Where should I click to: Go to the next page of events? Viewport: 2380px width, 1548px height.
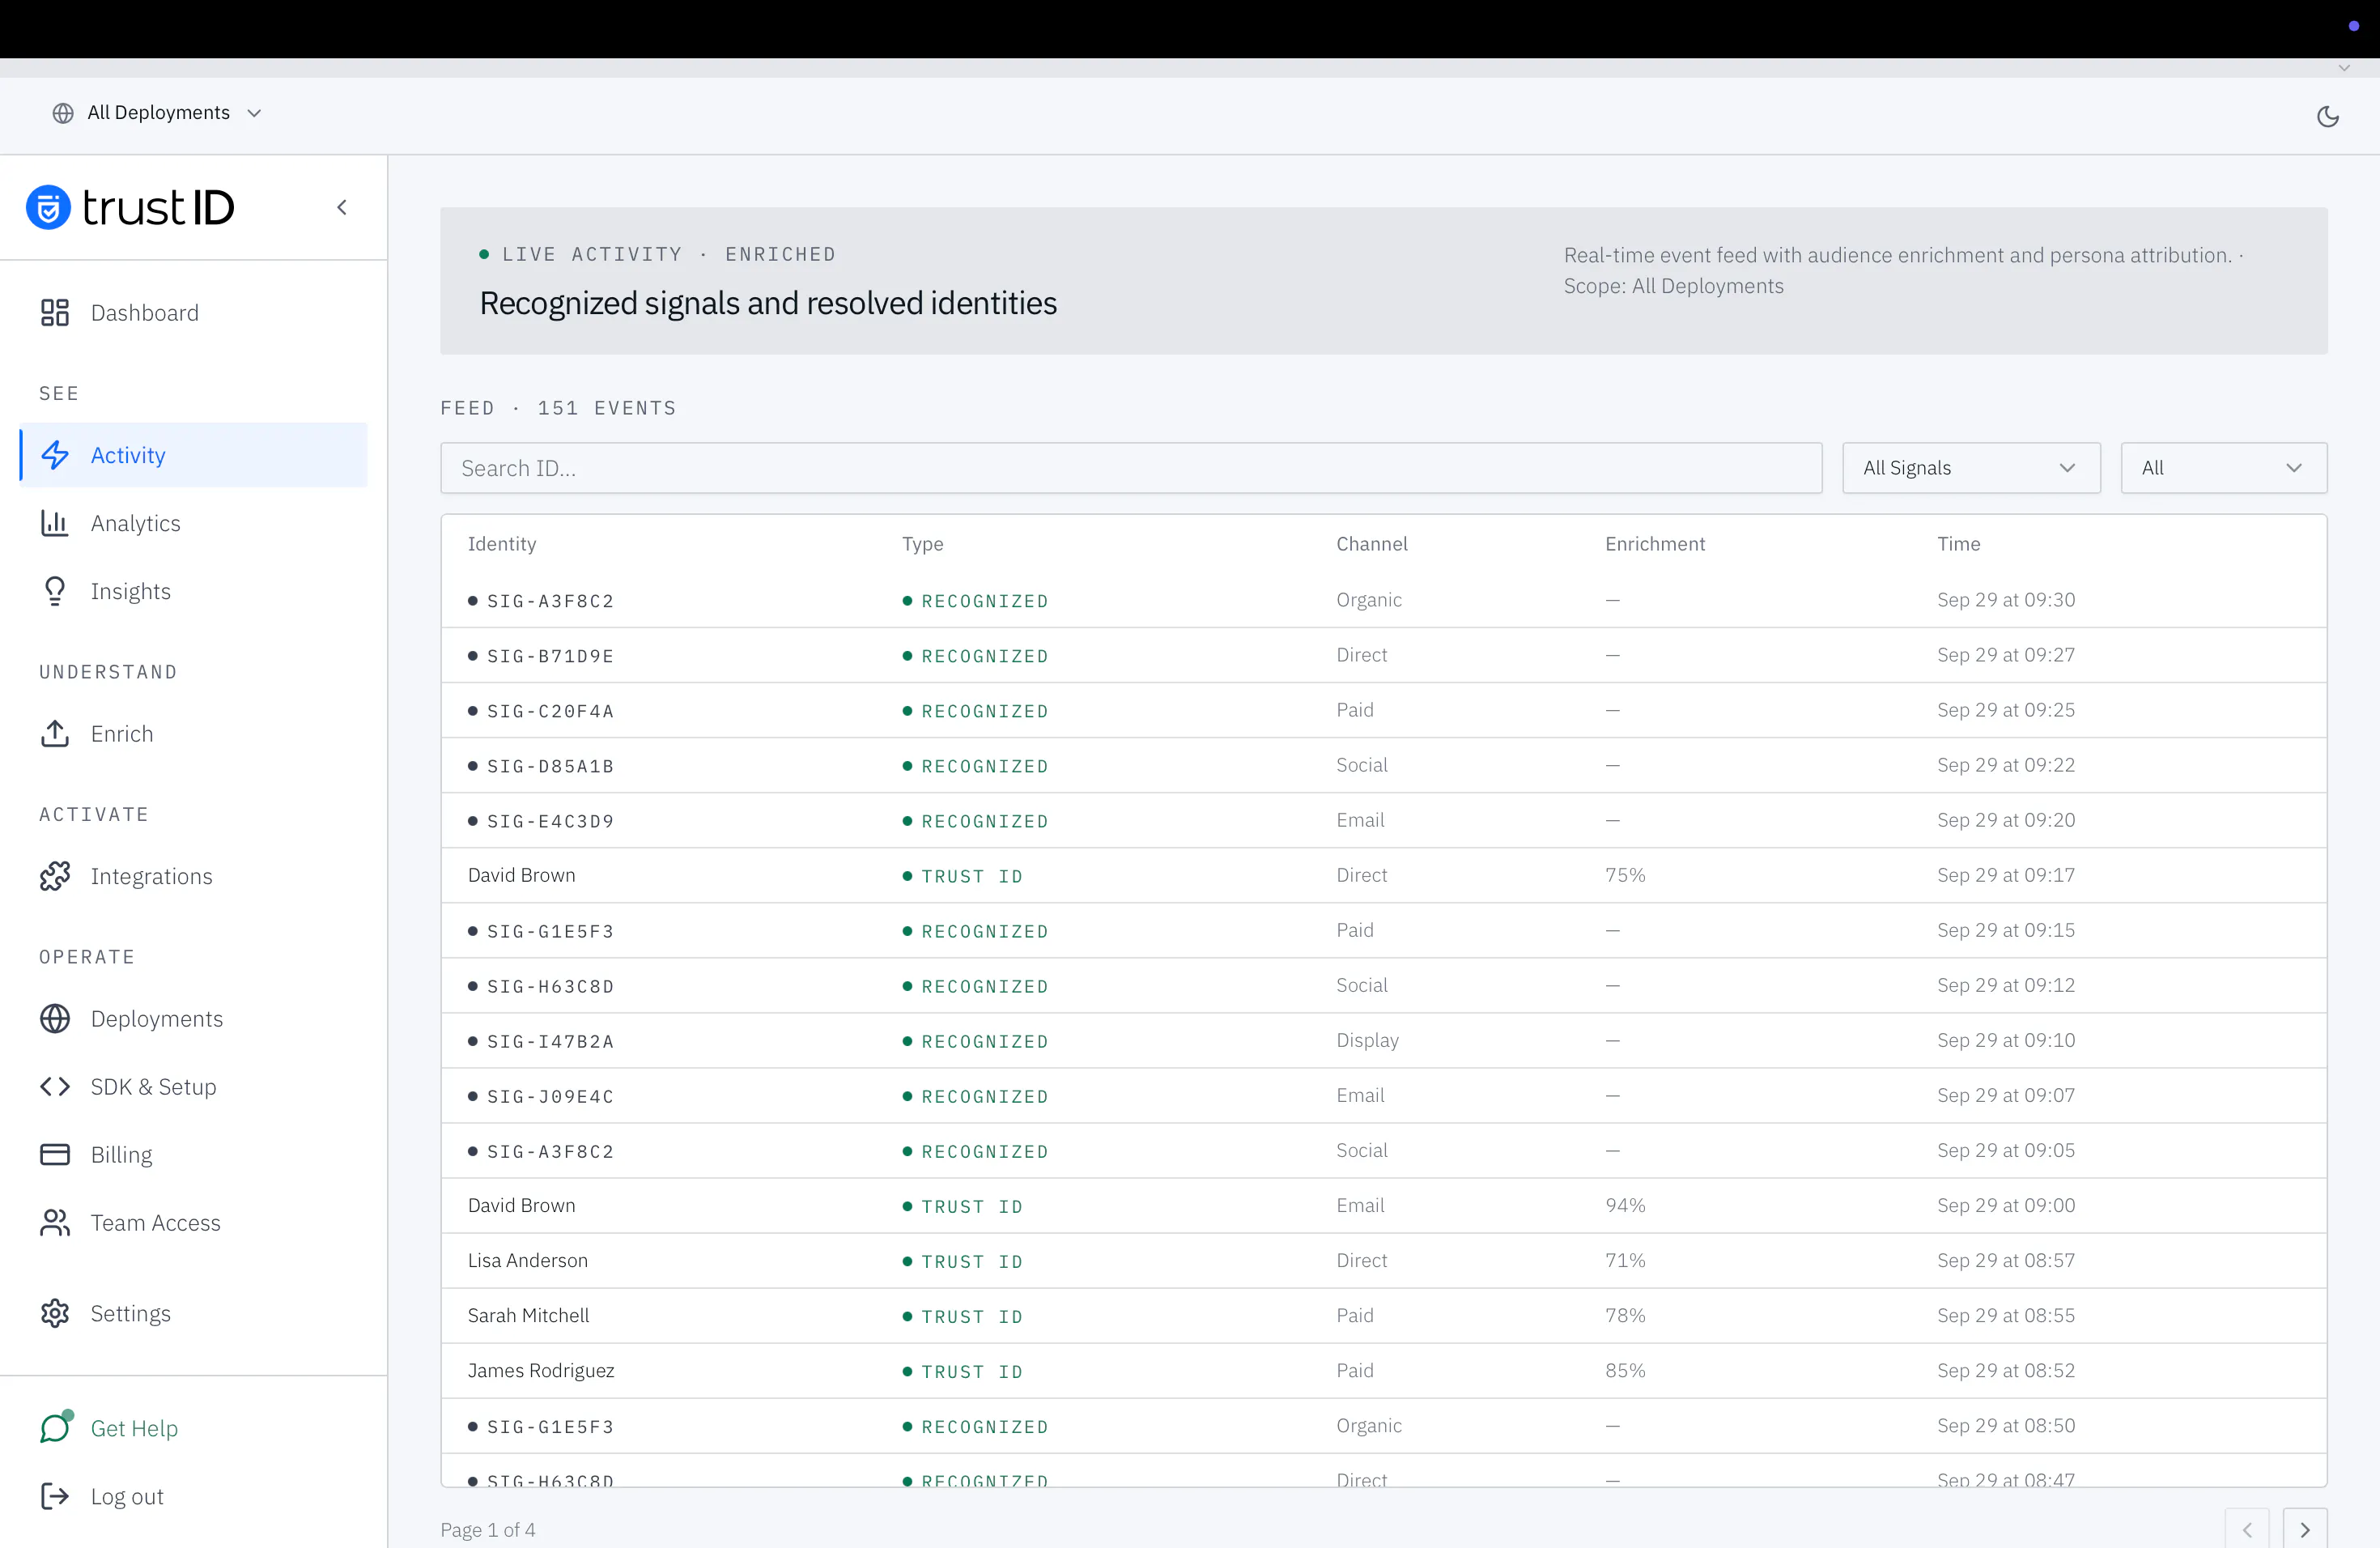pos(2305,1529)
